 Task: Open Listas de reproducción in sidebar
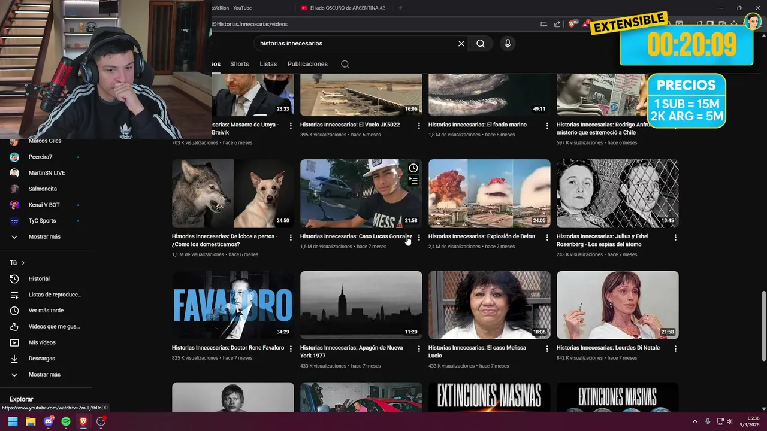click(46, 295)
